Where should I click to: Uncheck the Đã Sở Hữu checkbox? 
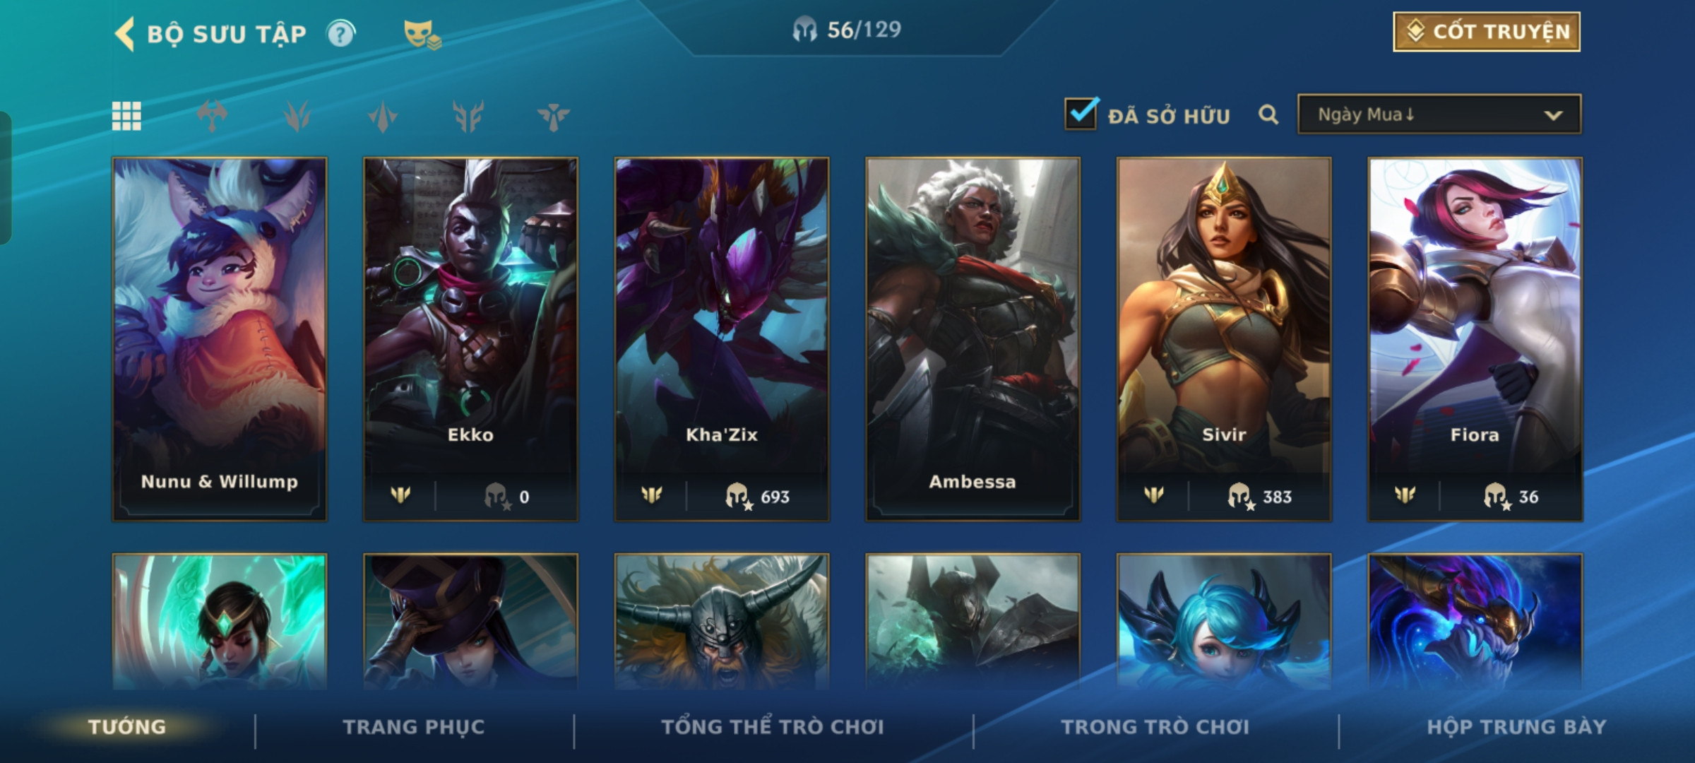(x=1081, y=114)
